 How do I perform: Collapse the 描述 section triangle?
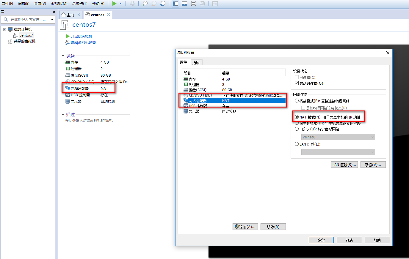[63, 115]
